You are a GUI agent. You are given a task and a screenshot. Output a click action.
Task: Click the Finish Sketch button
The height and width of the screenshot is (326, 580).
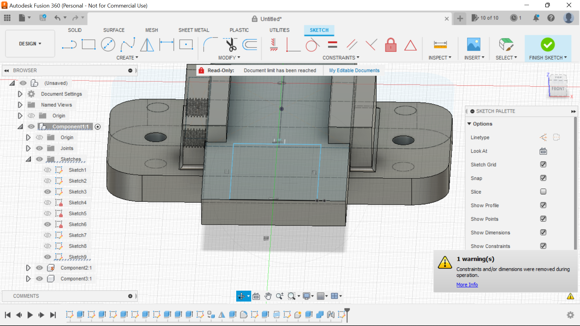[548, 45]
